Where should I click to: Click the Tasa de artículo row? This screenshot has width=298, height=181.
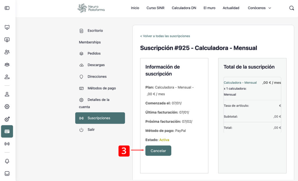coord(252,105)
